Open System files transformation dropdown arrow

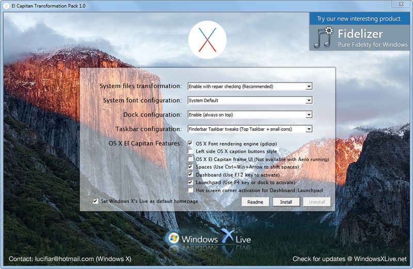309,86
